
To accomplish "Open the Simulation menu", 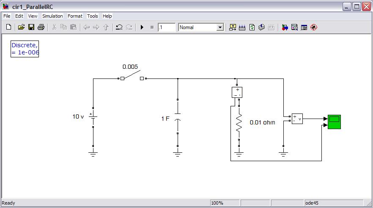I will 52,16.
